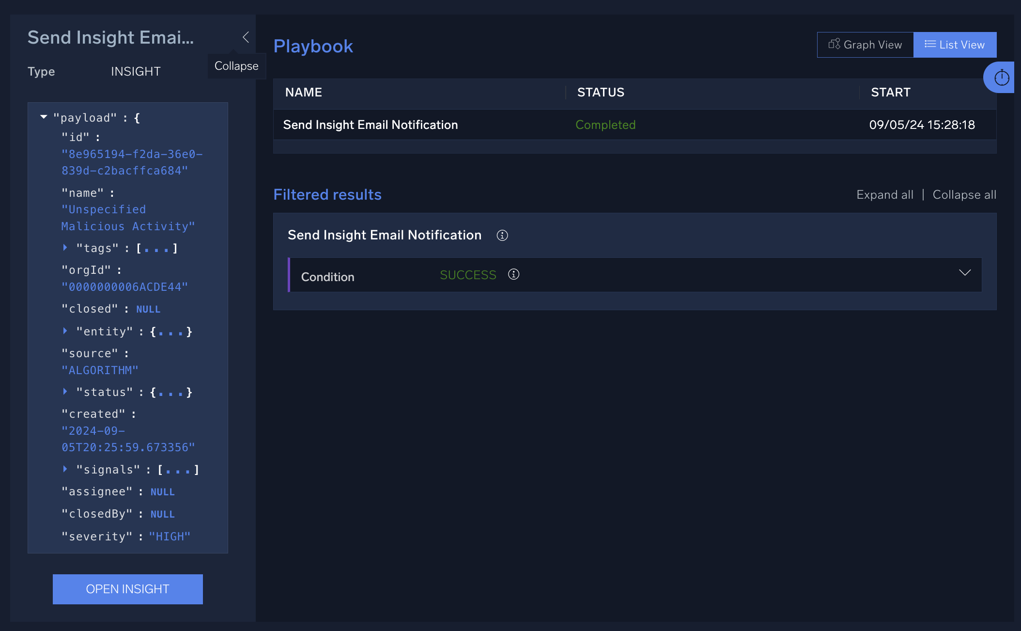Select the NAME column header

pos(303,92)
